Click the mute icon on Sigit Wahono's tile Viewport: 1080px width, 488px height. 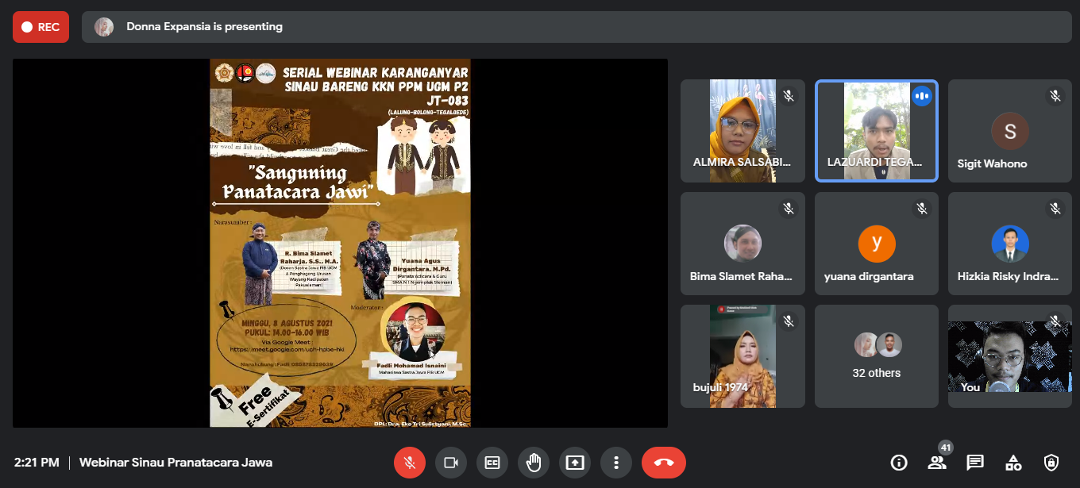coord(1055,94)
